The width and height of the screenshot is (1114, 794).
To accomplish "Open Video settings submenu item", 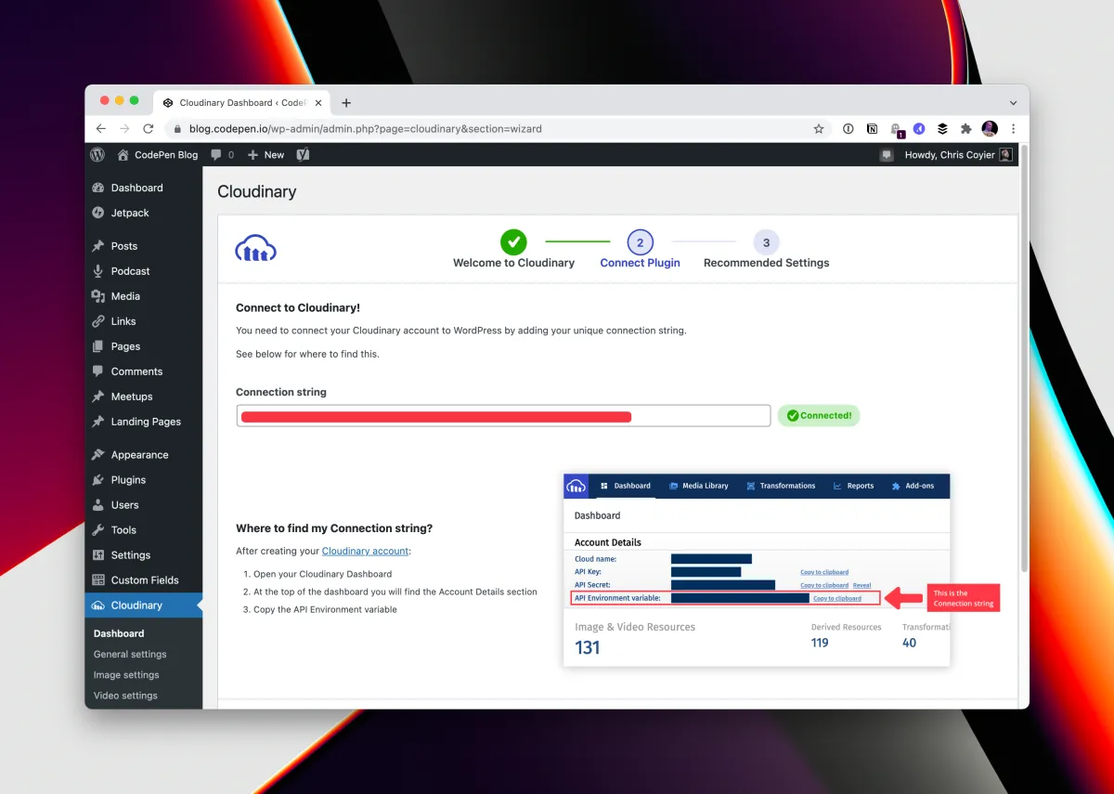I will click(125, 696).
